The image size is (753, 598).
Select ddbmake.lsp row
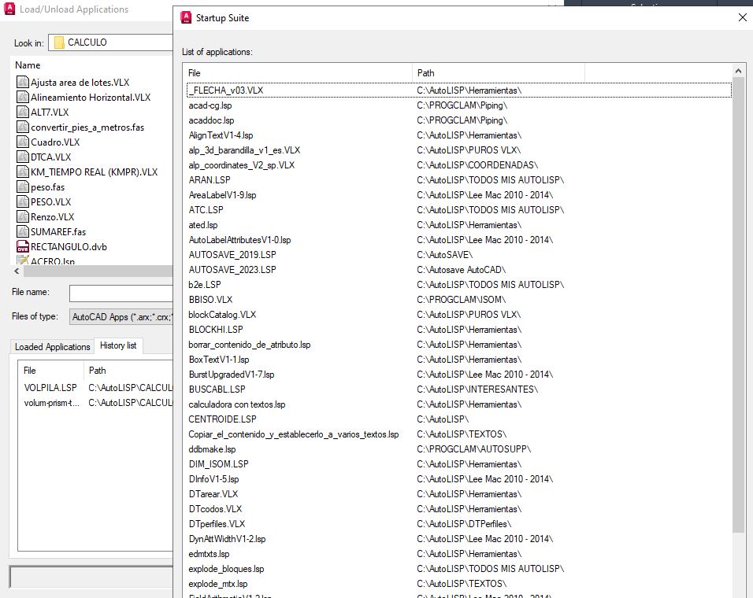458,448
